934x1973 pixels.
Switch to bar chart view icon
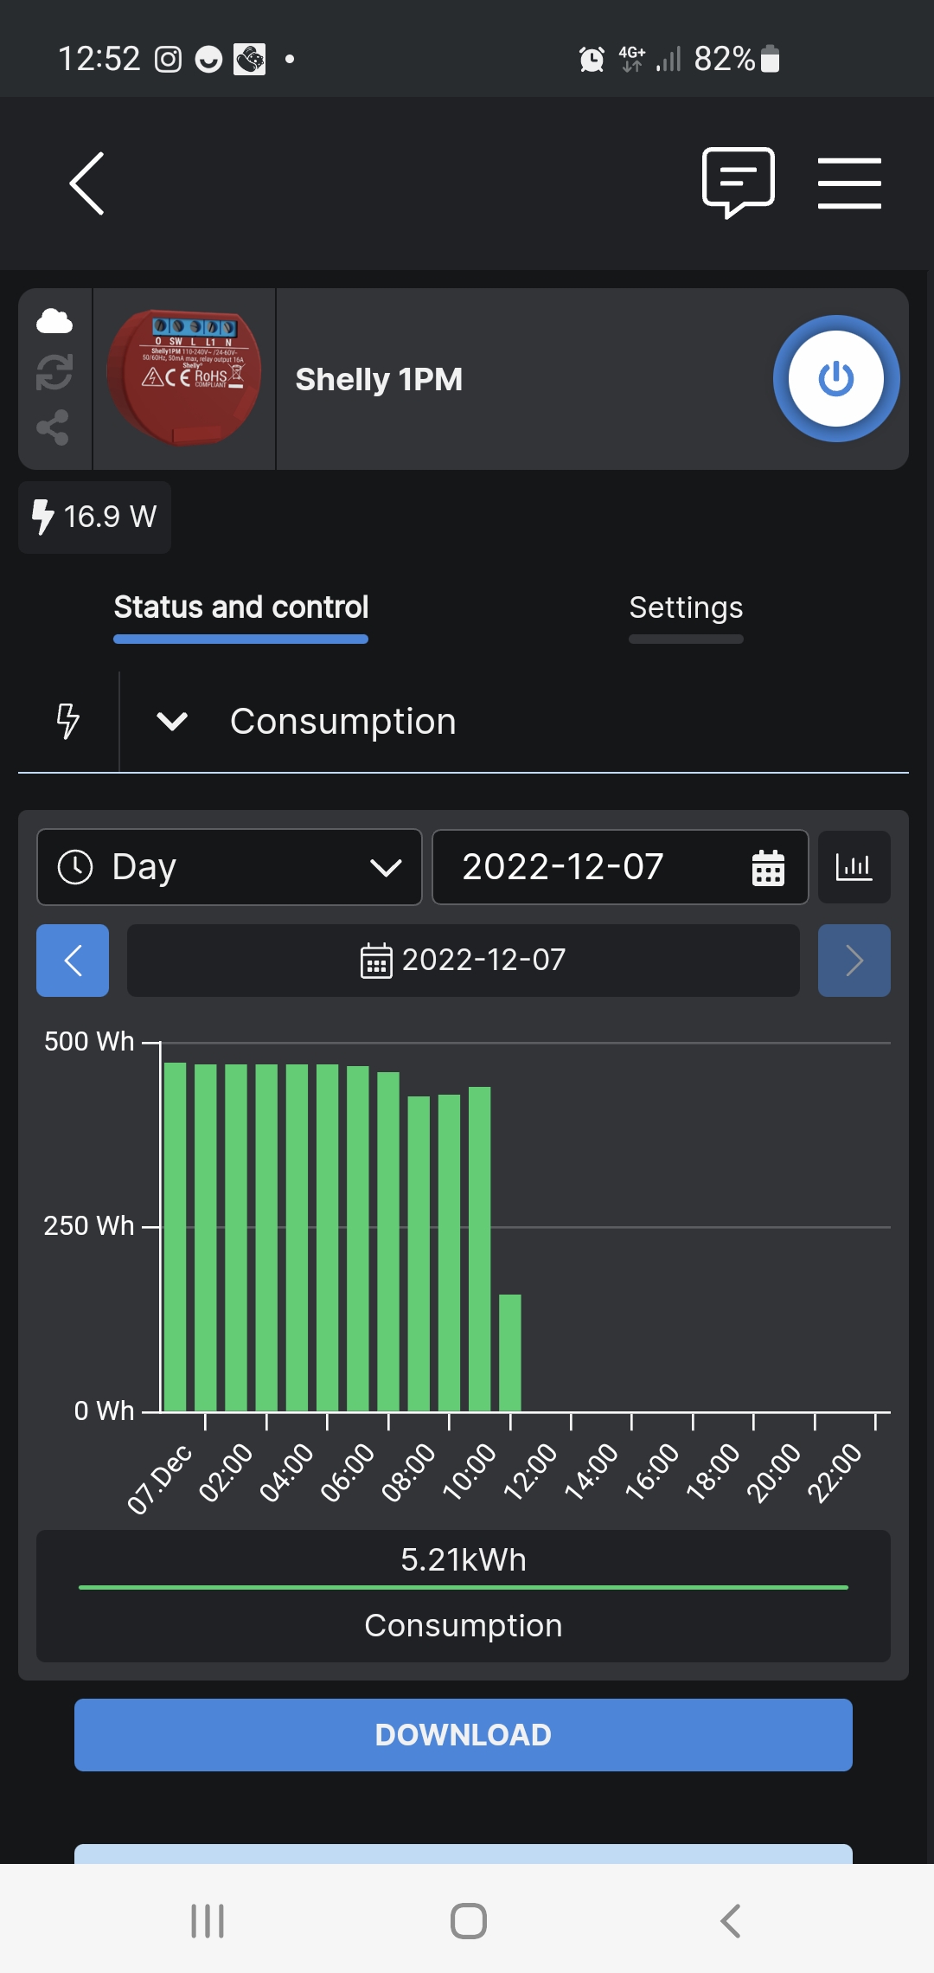click(854, 867)
